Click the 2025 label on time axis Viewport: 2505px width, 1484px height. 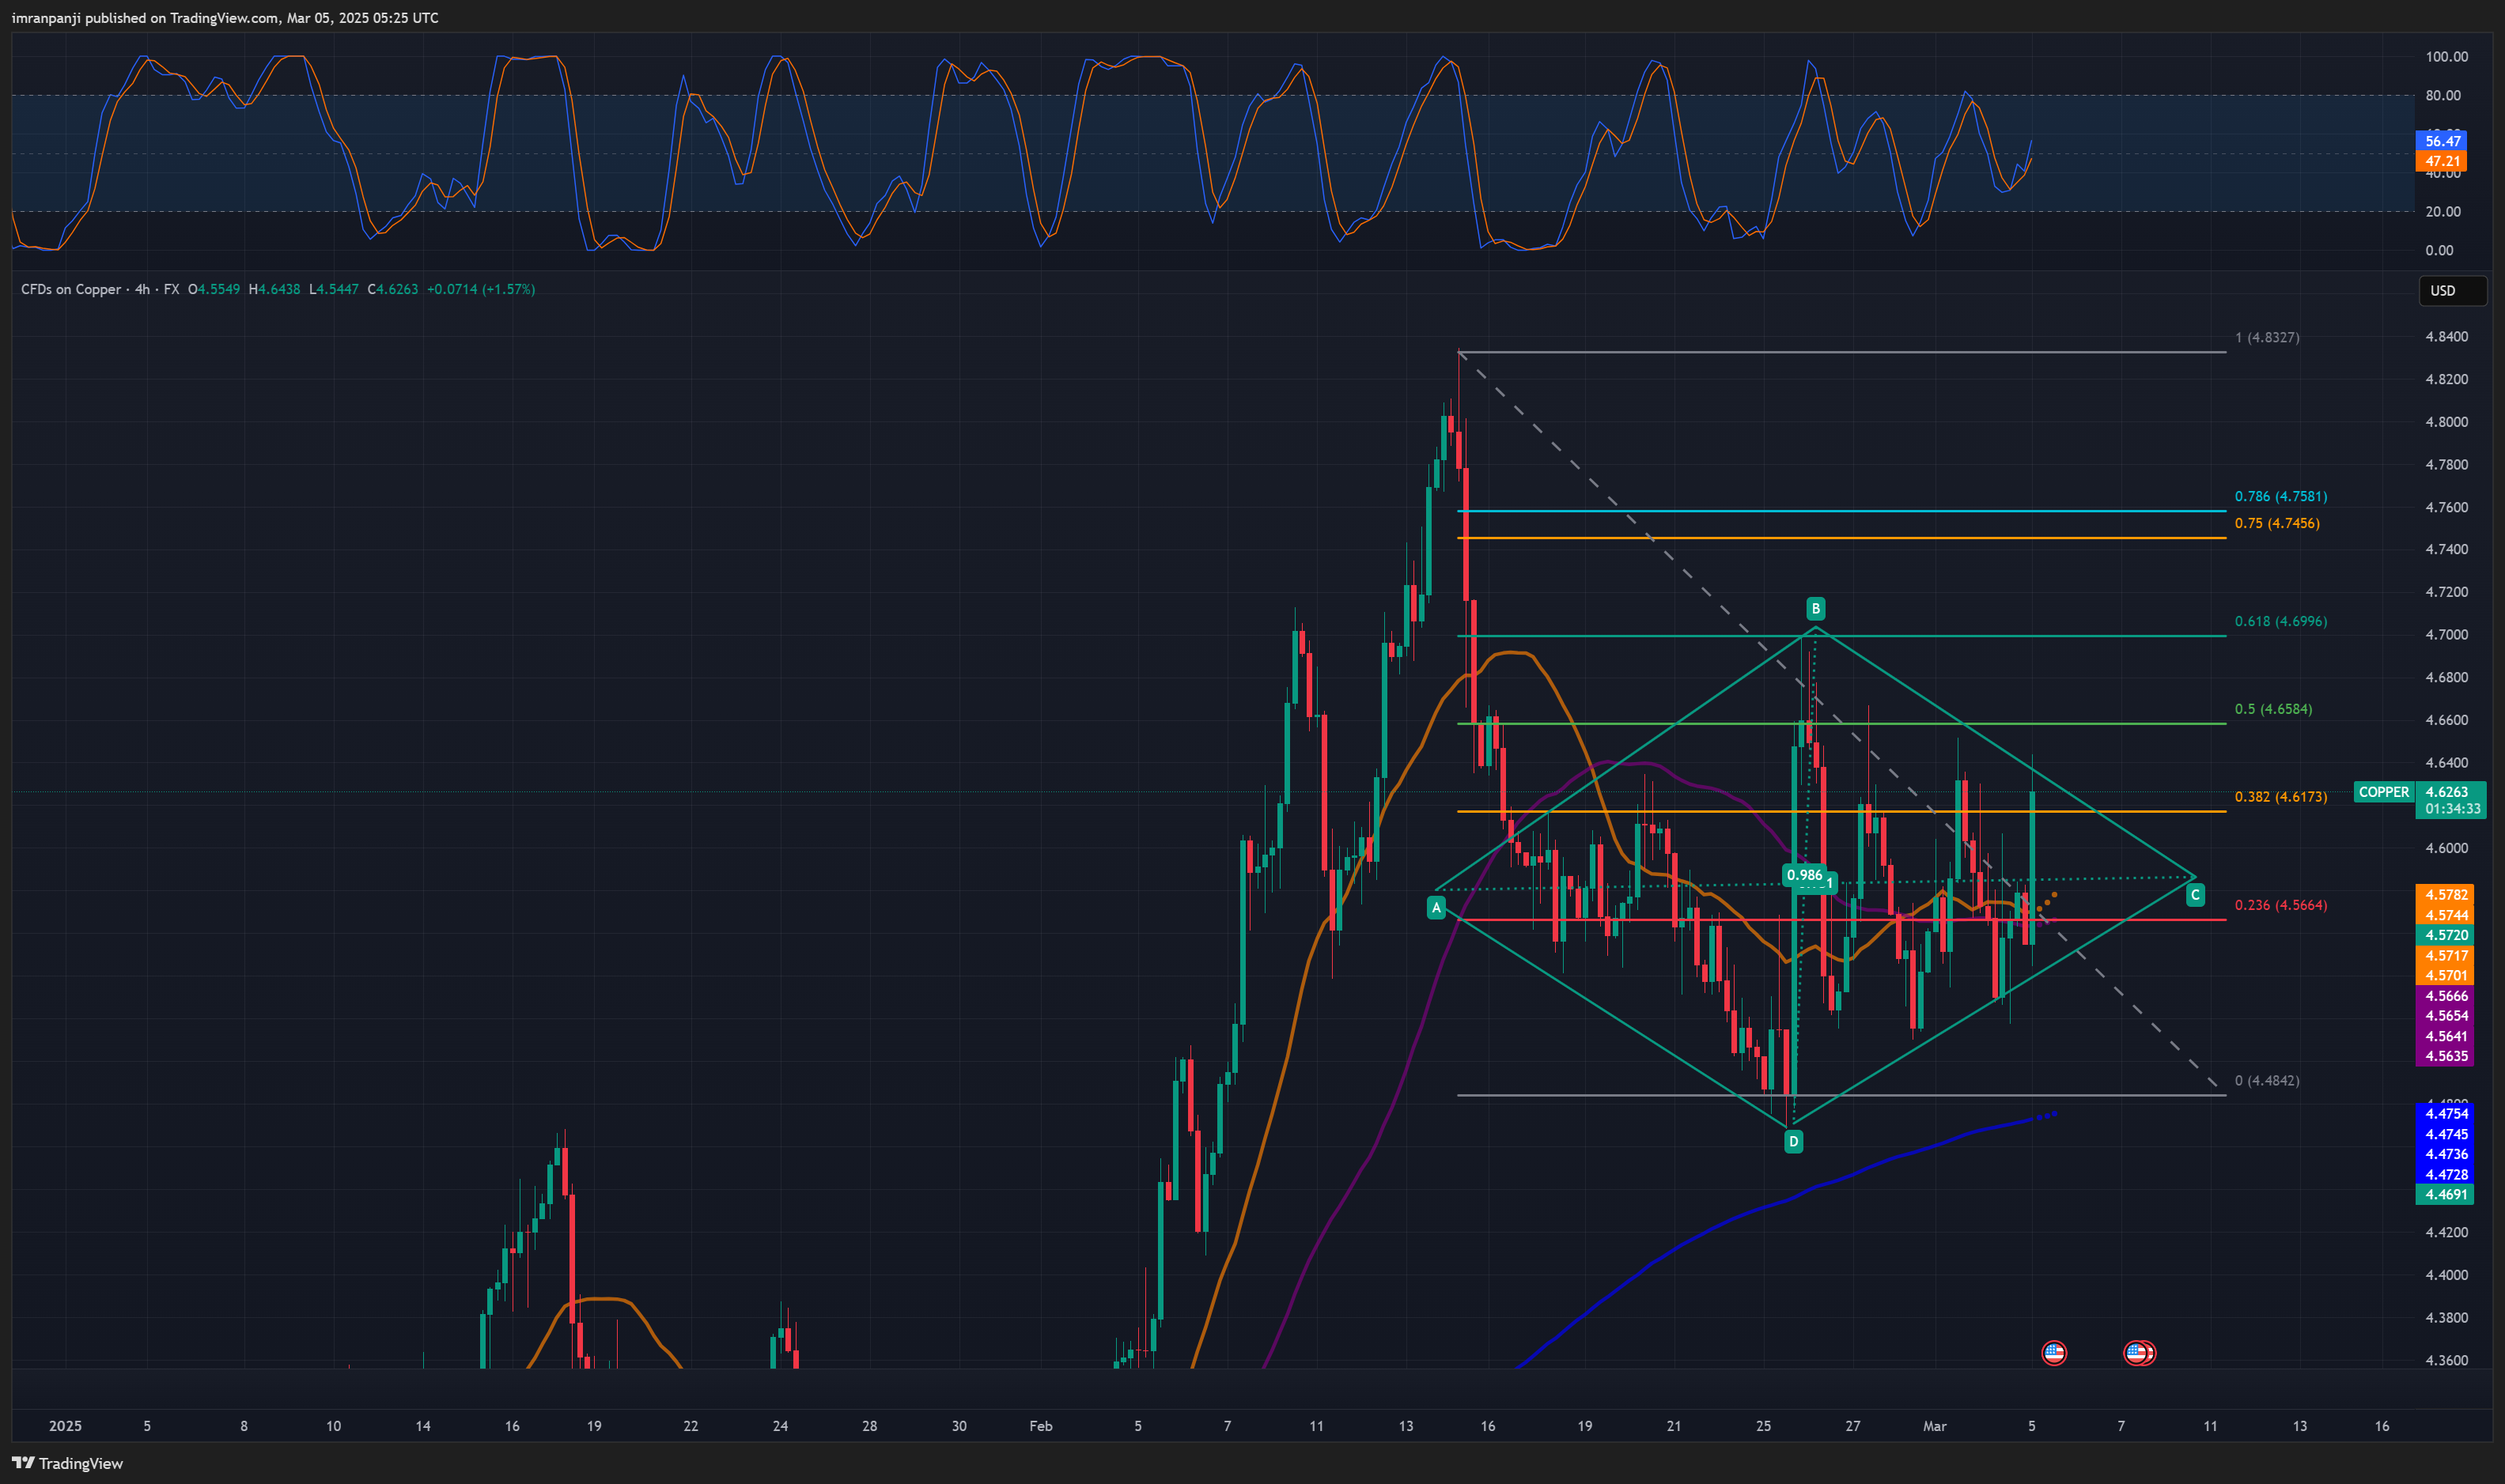coord(65,1426)
